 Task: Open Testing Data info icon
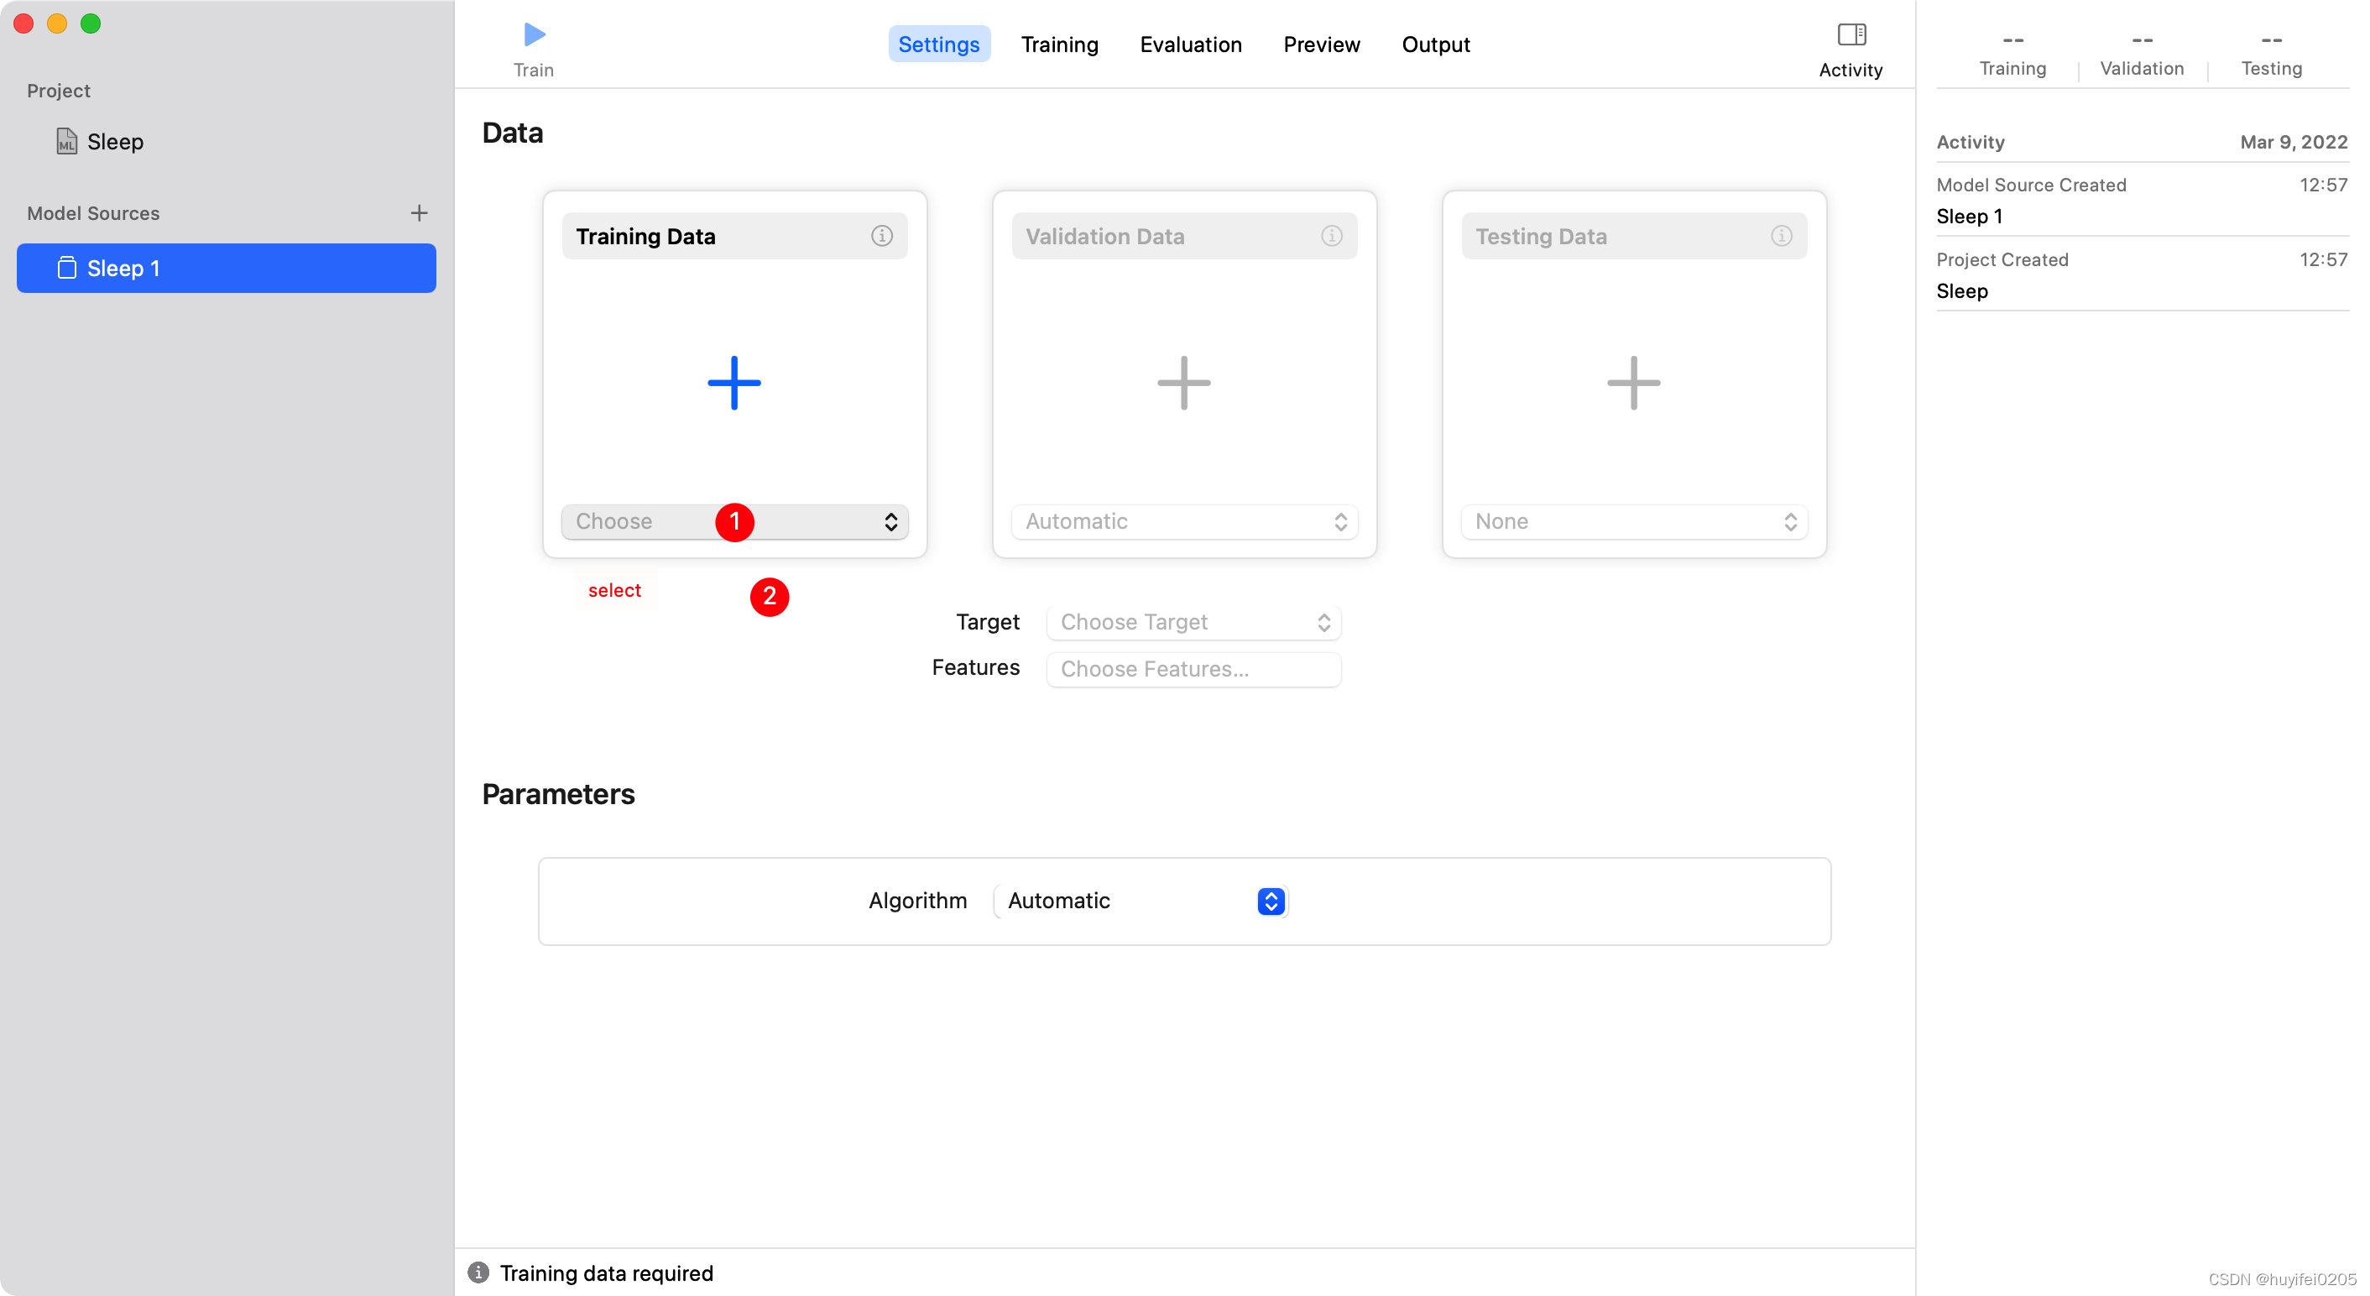[1781, 237]
